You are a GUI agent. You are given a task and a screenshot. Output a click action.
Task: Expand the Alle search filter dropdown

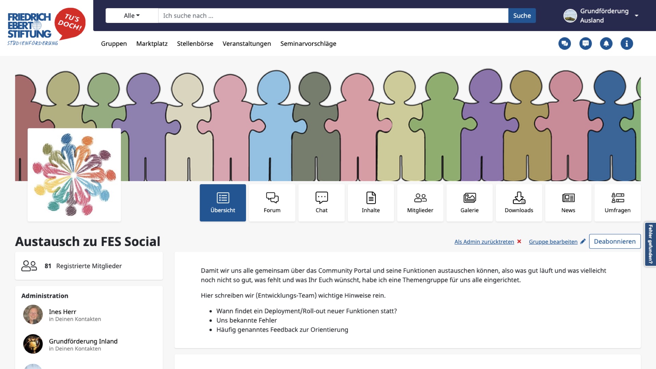tap(132, 16)
